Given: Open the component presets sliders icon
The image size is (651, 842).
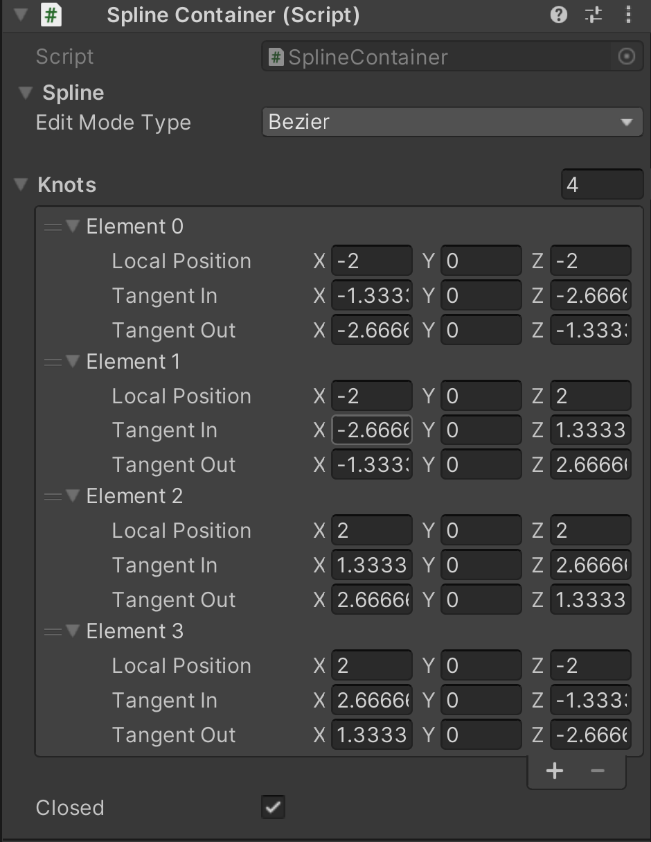Looking at the screenshot, I should 594,15.
